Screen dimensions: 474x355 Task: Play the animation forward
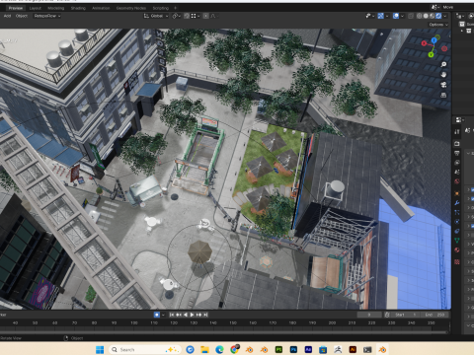pyautogui.click(x=192, y=315)
